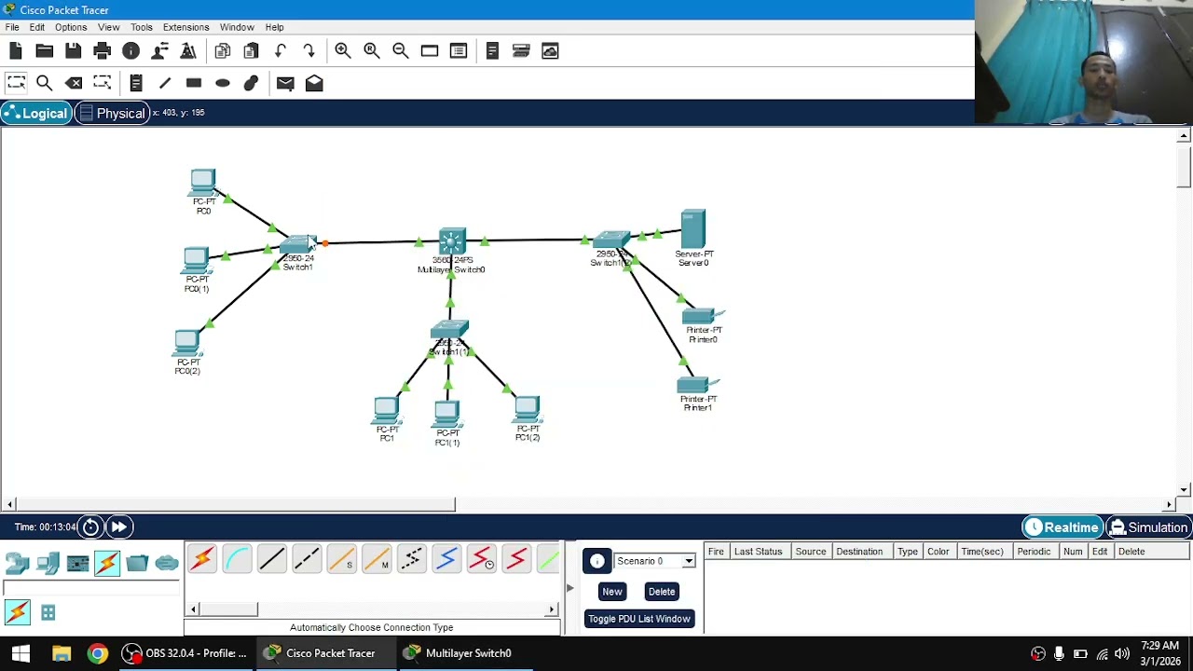The image size is (1193, 671).
Task: Switch to Physical workspace view
Action: pyautogui.click(x=112, y=114)
